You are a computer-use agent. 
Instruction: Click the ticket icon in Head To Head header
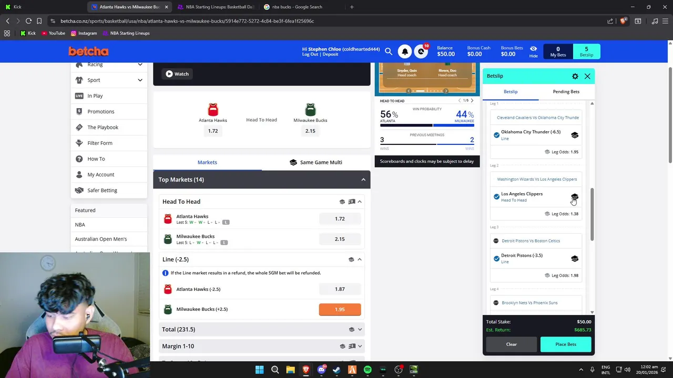click(x=352, y=202)
